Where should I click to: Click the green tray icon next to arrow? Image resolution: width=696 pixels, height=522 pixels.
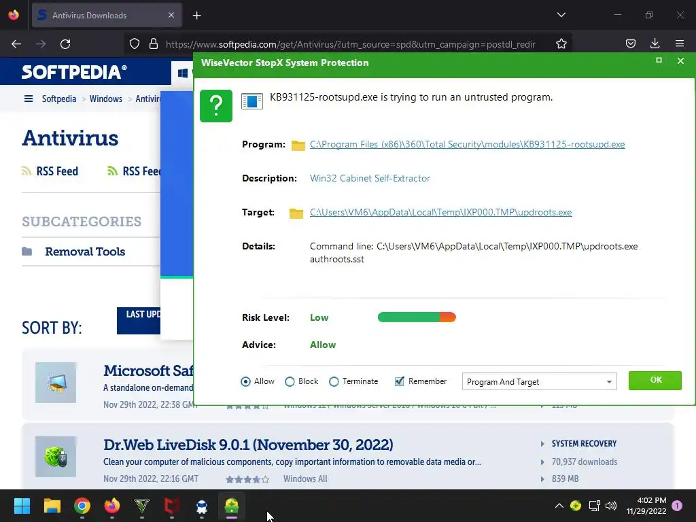click(576, 506)
